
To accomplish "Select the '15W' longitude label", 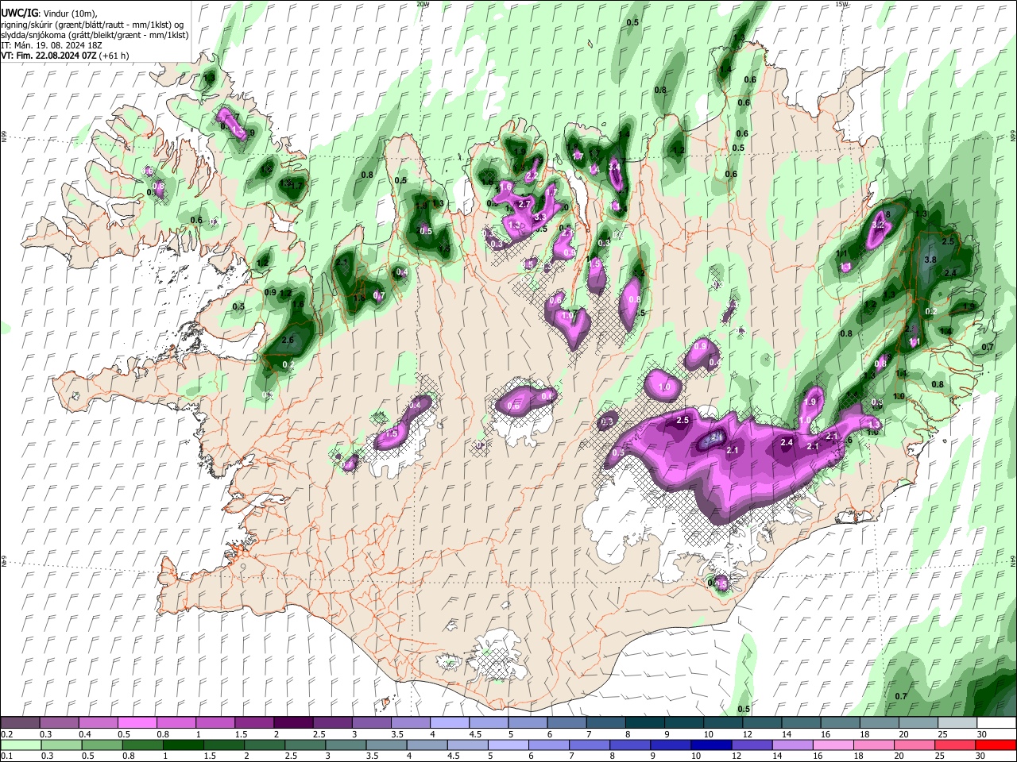I will point(841,4).
